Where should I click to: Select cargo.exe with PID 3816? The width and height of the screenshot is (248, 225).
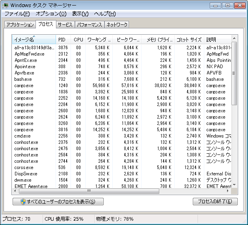pos(122,130)
